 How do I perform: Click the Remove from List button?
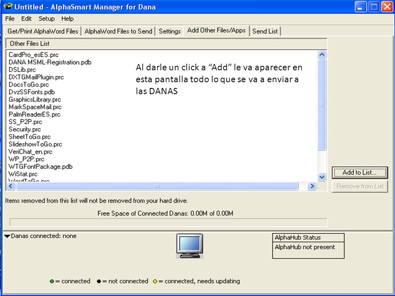click(x=360, y=187)
